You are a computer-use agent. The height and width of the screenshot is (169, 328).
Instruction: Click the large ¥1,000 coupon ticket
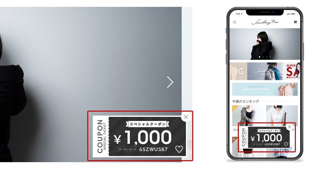pyautogui.click(x=139, y=136)
